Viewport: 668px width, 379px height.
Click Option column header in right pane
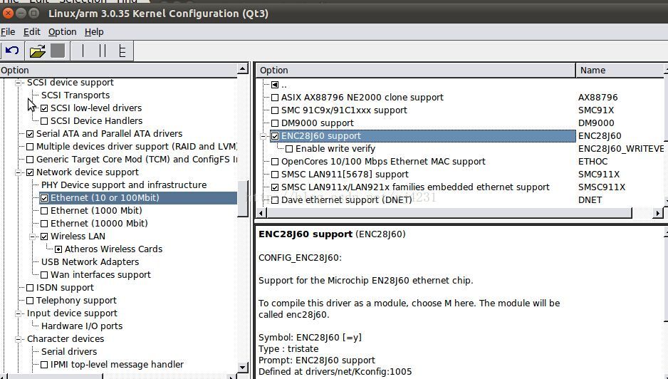[415, 71]
